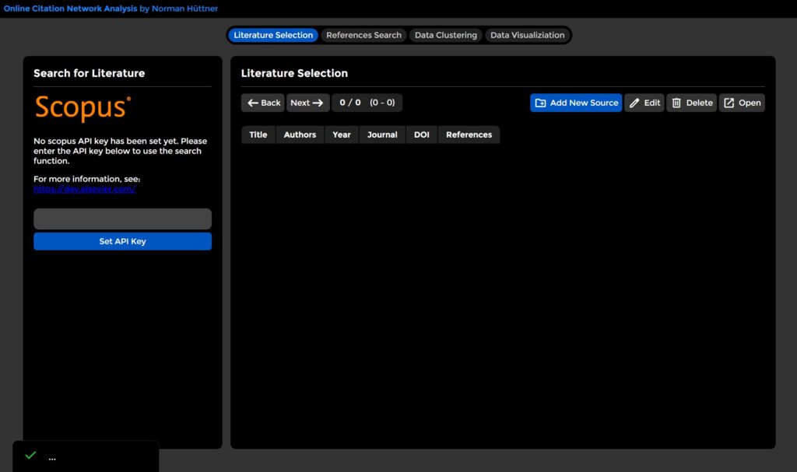This screenshot has width=797, height=472.
Task: Click the Year column header
Action: coord(342,135)
